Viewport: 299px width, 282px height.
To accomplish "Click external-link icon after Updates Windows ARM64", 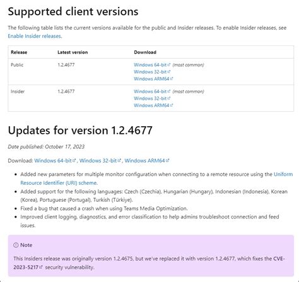I will click(167, 160).
